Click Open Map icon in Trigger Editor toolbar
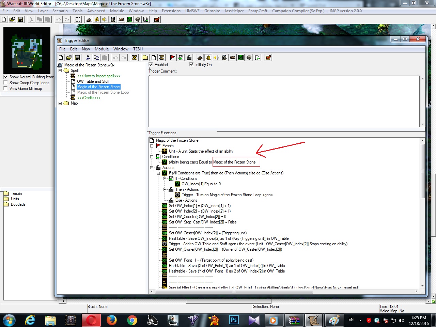 [69, 58]
